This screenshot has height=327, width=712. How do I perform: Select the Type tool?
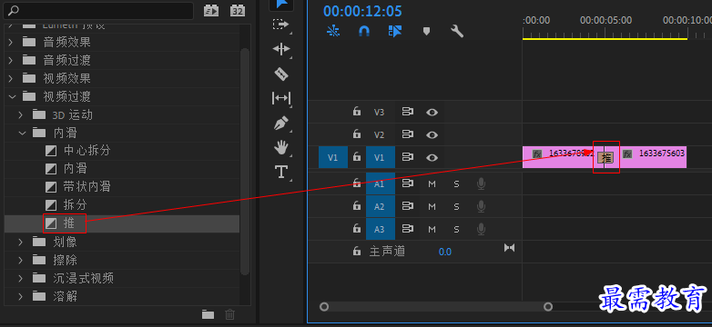[281, 172]
